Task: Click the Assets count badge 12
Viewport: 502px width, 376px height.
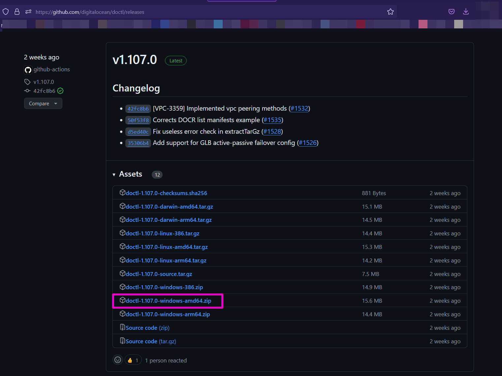Action: (157, 175)
